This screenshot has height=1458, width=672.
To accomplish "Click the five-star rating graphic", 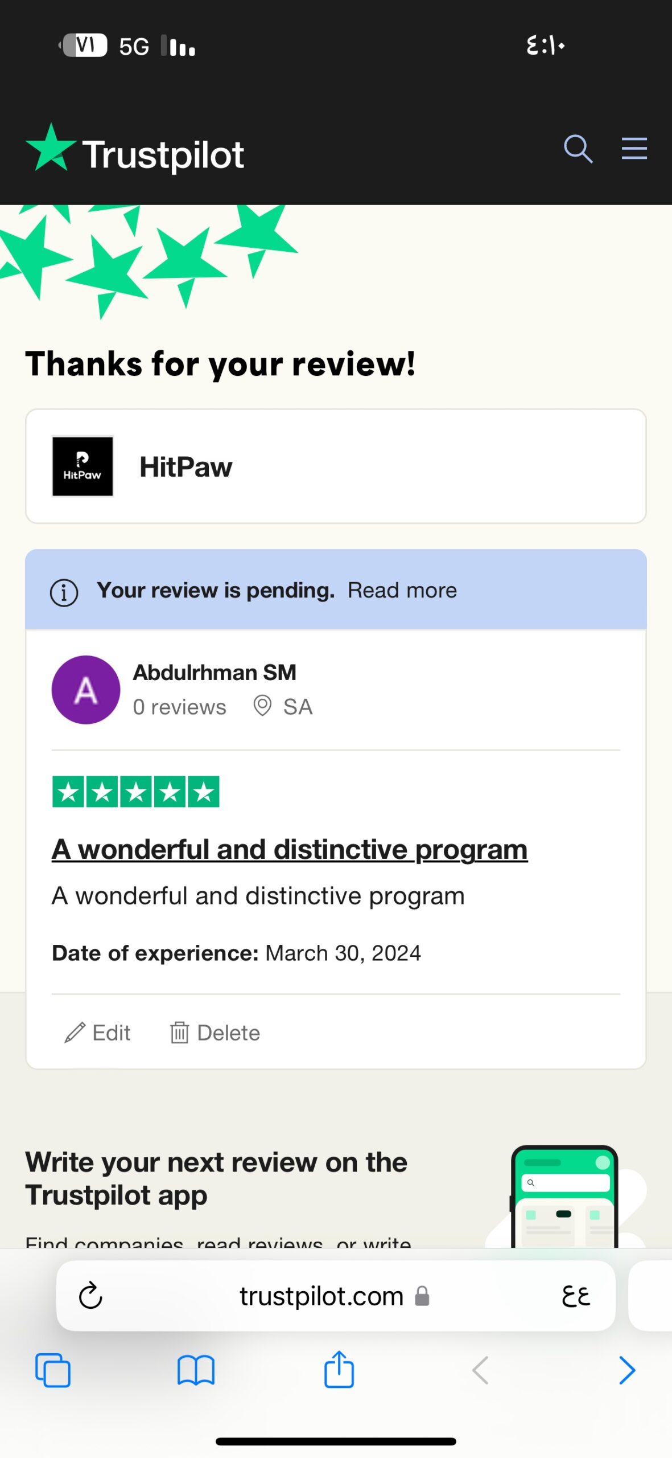I will click(135, 792).
